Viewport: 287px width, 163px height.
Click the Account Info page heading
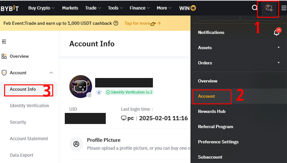point(92,44)
